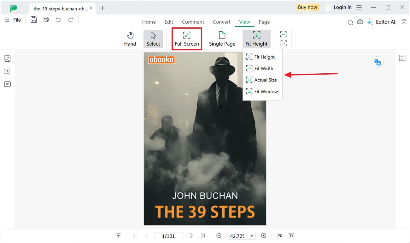This screenshot has width=410, height=243.
Task: Jump to top of document
Action: point(119,236)
